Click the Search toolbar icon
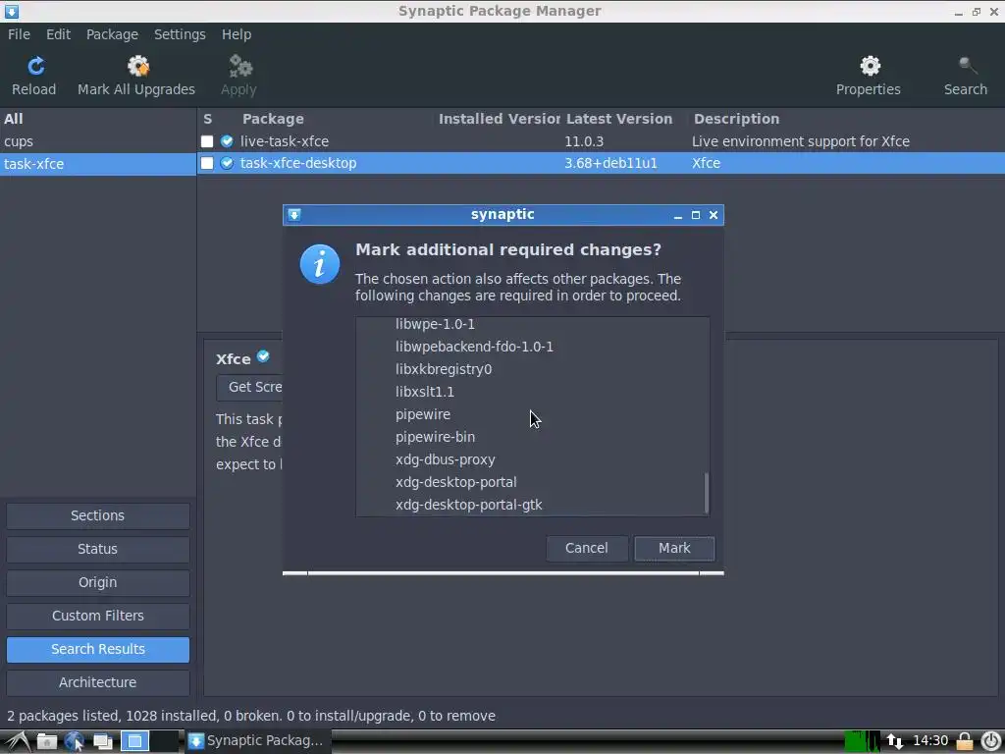Viewport: 1005px width, 754px height. (967, 66)
